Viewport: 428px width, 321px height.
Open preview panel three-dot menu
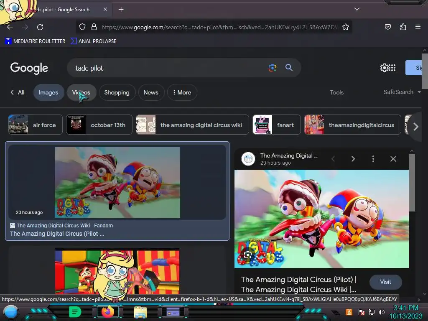click(373, 159)
